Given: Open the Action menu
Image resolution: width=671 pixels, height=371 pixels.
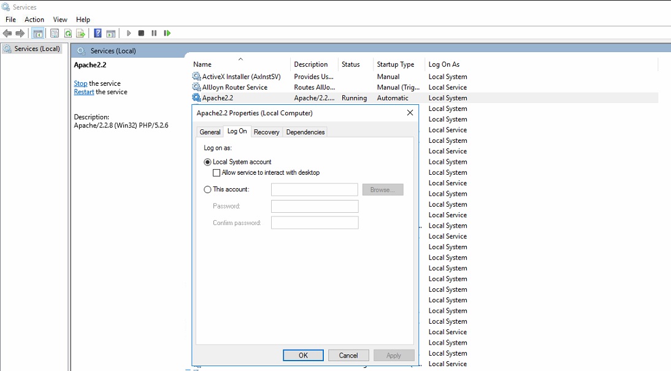Looking at the screenshot, I should [x=34, y=20].
